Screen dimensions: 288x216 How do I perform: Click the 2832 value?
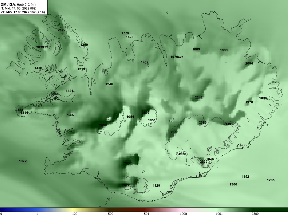128,163
